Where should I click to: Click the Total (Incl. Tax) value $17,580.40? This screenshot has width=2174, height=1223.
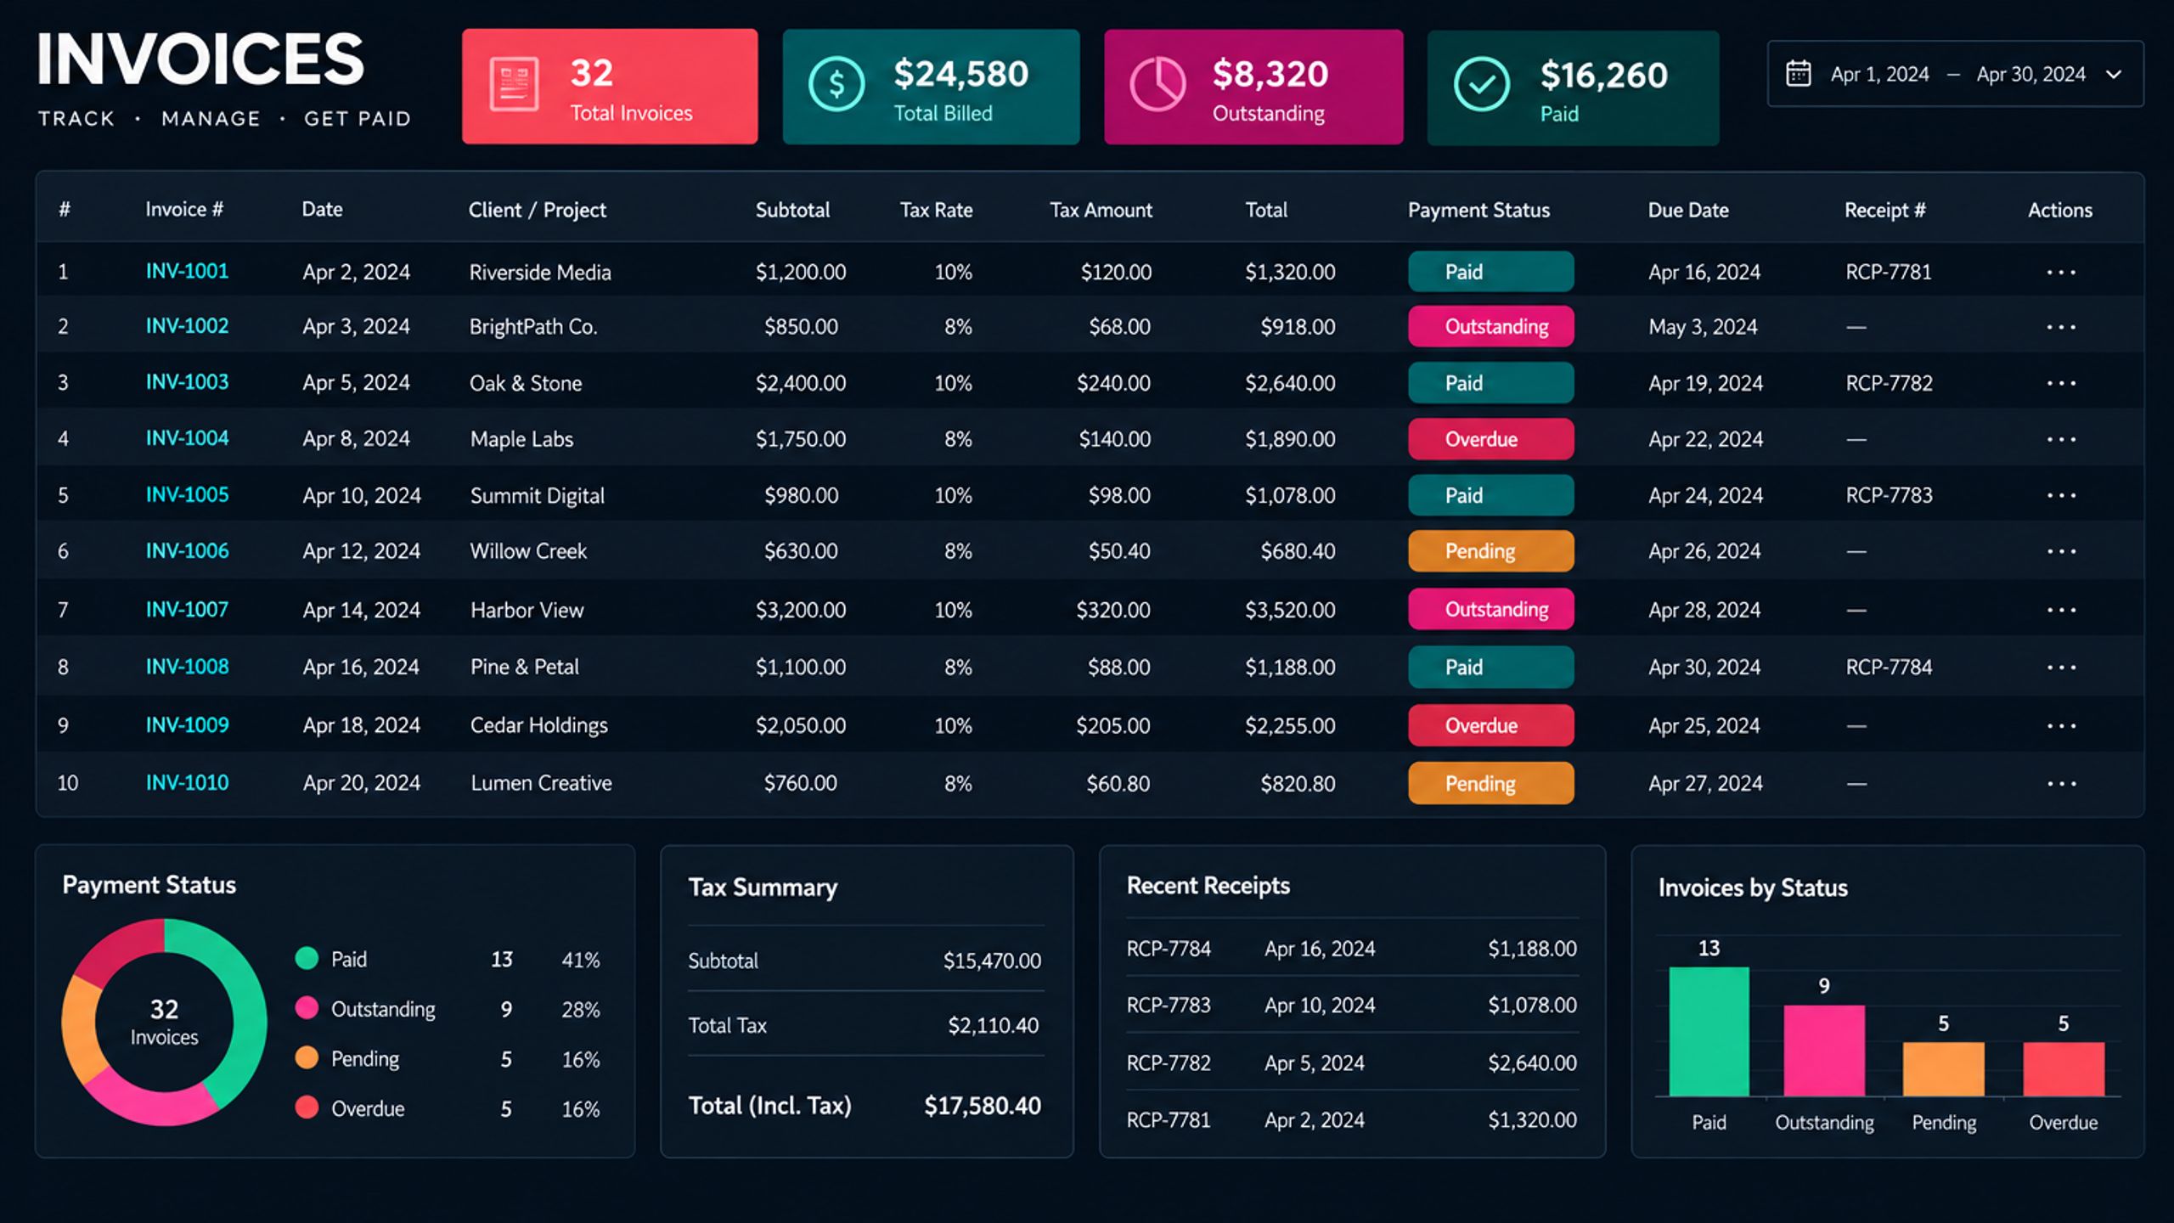pyautogui.click(x=982, y=1105)
